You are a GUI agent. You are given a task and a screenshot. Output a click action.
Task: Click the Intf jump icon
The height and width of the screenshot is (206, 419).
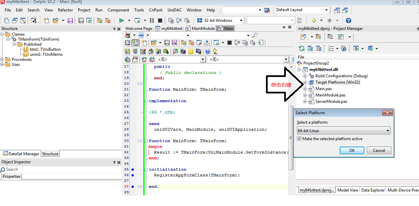tap(144, 59)
